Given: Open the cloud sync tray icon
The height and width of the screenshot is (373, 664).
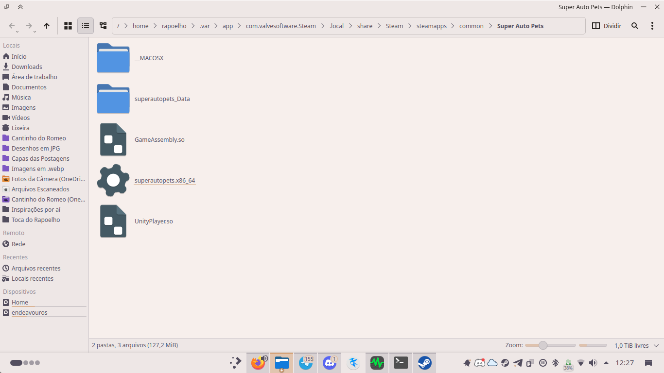Looking at the screenshot, I should point(492,363).
